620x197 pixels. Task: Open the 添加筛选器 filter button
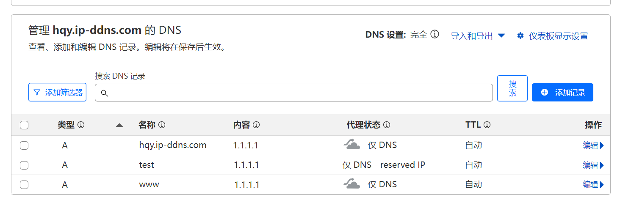(x=57, y=92)
